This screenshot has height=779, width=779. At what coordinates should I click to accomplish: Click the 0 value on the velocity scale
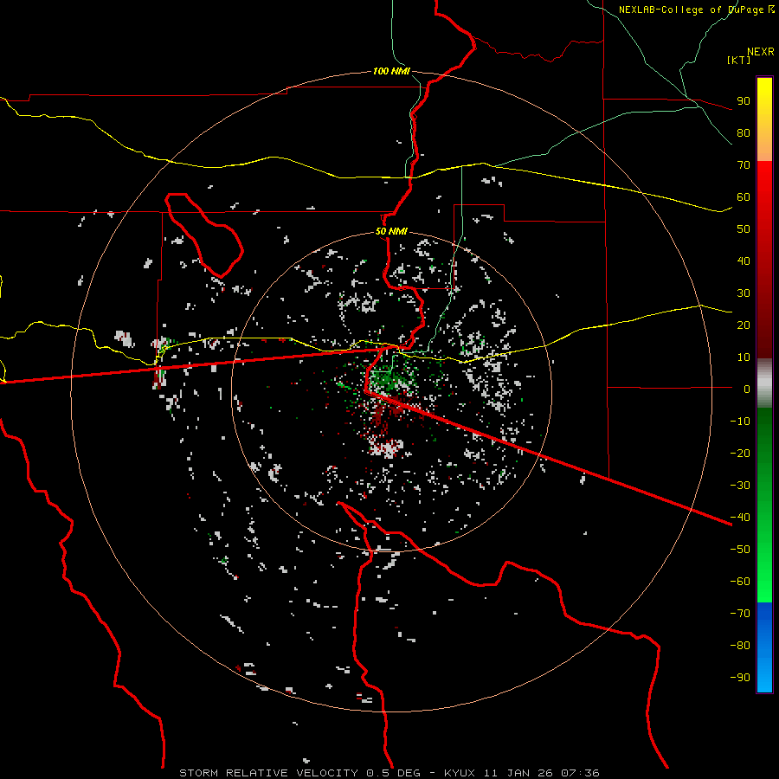[747, 389]
